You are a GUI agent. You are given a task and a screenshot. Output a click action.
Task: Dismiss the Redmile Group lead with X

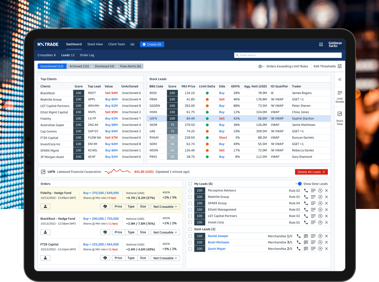click(326, 197)
